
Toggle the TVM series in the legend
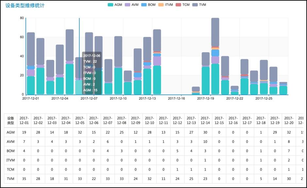[x=199, y=5]
